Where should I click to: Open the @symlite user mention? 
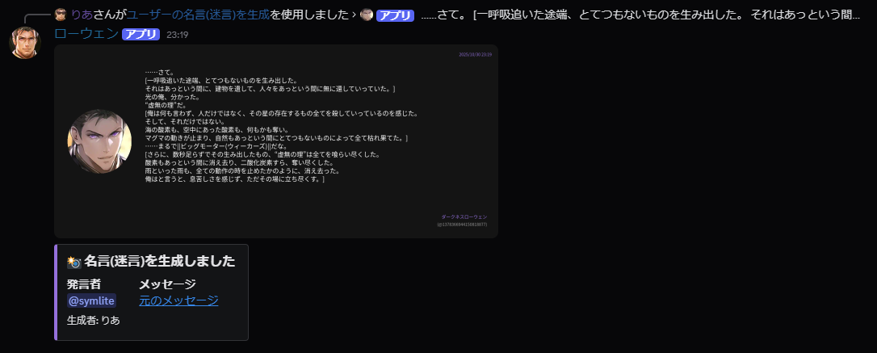[x=91, y=300]
